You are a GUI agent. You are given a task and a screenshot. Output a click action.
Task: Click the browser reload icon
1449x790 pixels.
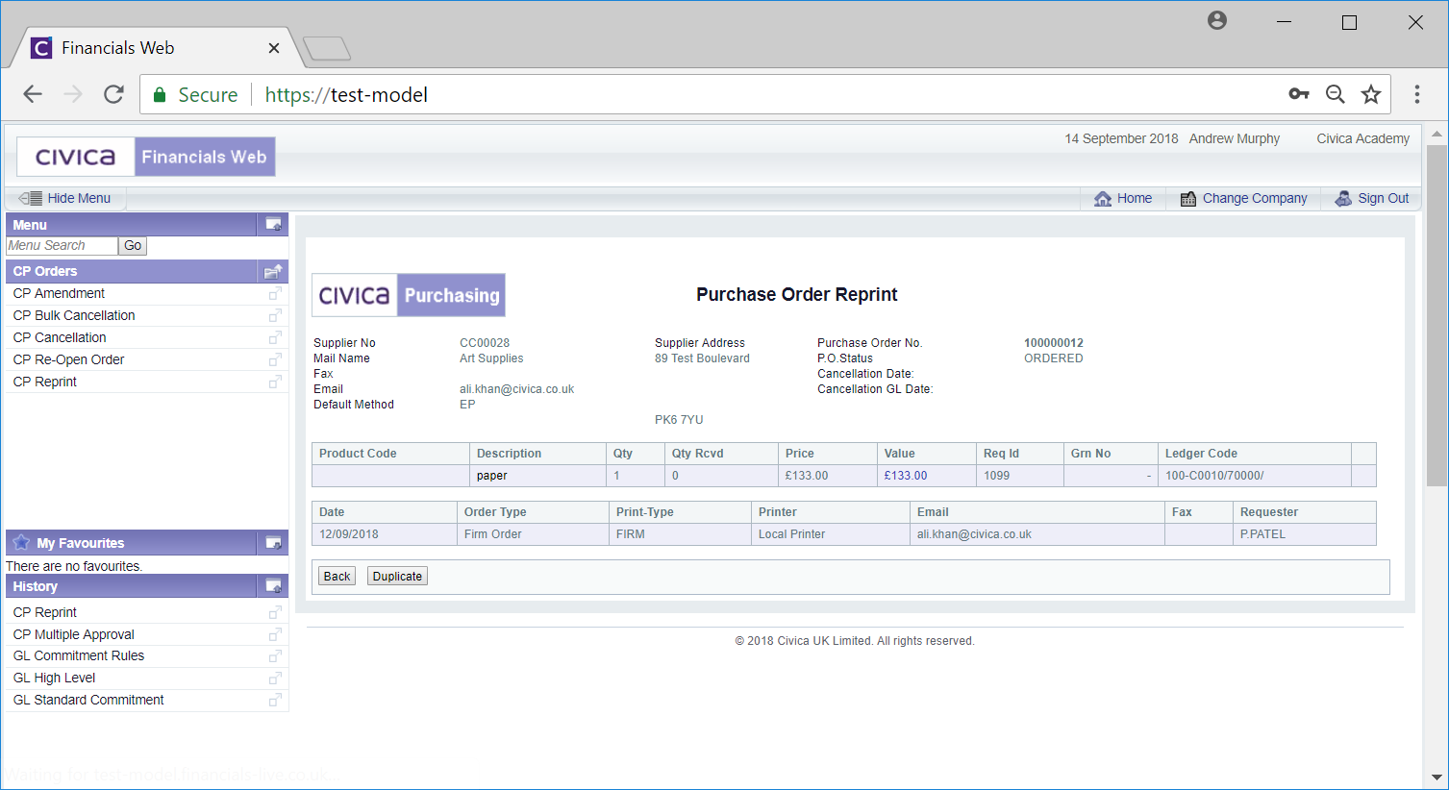pos(113,94)
